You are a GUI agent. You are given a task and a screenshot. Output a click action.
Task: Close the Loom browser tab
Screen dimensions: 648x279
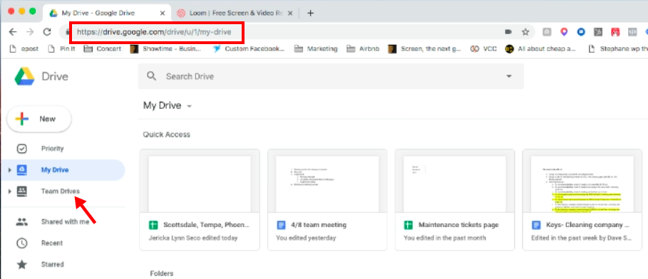290,13
